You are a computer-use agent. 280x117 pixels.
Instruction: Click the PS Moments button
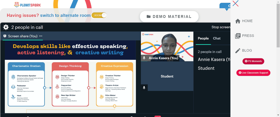pos(253,61)
